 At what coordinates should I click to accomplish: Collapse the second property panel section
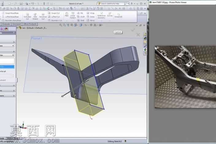14,51
